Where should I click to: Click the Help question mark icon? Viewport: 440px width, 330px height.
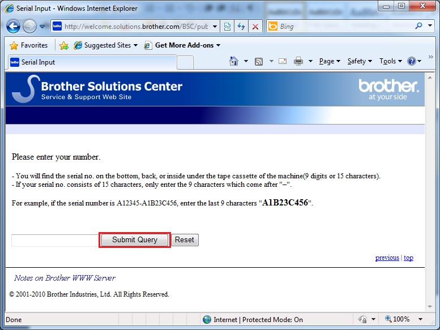(411, 61)
